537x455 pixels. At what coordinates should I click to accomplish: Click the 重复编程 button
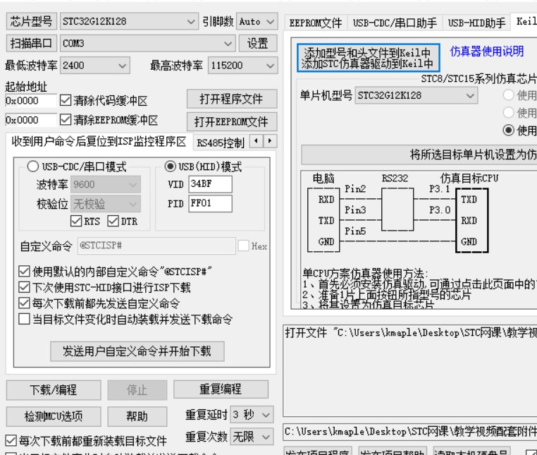pos(221,389)
